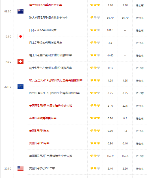Click 待公布 status for 美国8月PPI月率

tap(140, 144)
